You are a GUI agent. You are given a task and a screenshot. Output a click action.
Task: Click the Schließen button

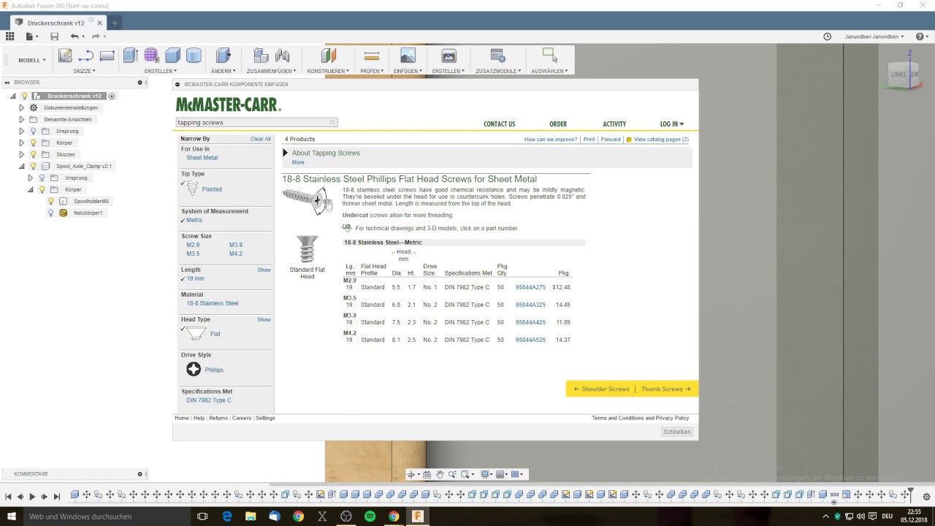tap(677, 432)
